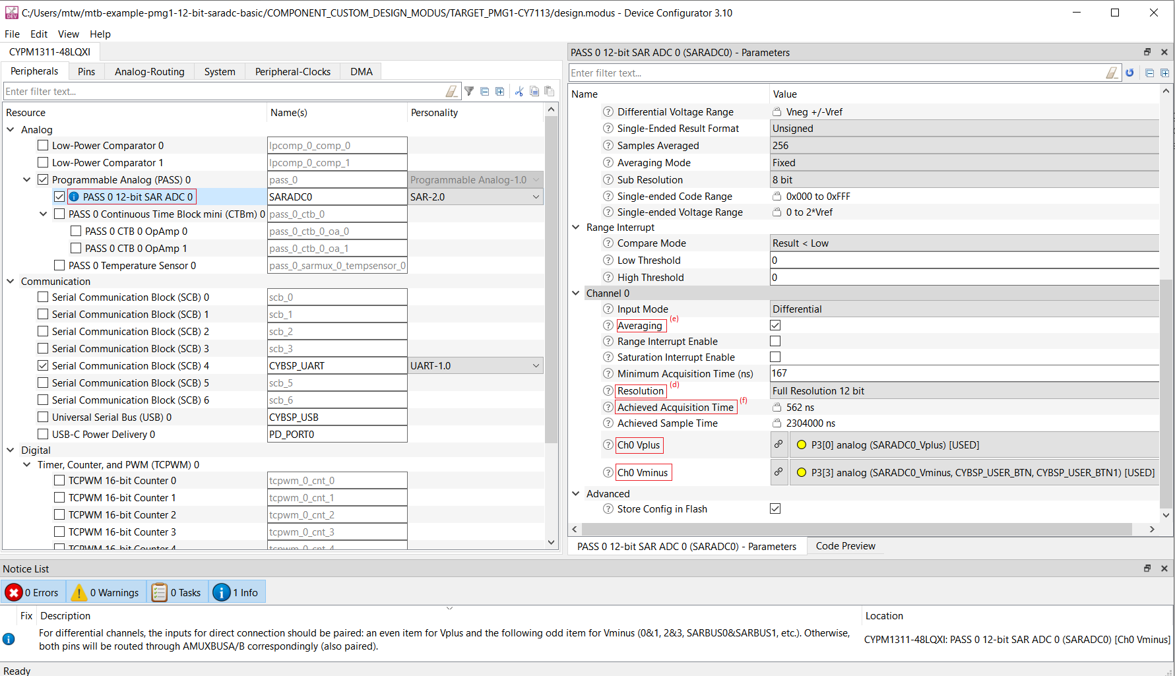The image size is (1175, 676).
Task: Uncheck Store Config in Flash
Action: tap(775, 508)
